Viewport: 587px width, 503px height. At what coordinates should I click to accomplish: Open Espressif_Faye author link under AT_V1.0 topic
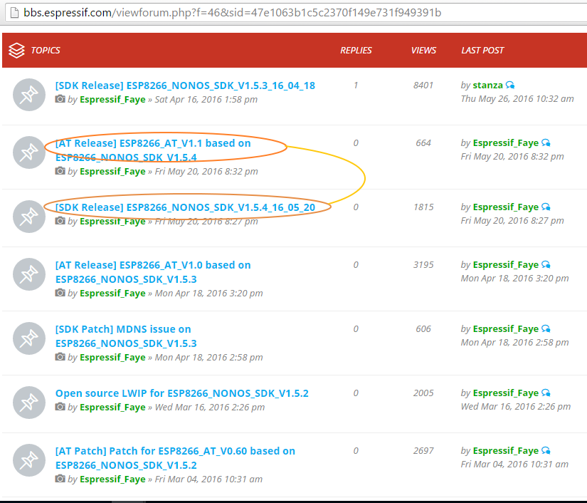pyautogui.click(x=112, y=293)
